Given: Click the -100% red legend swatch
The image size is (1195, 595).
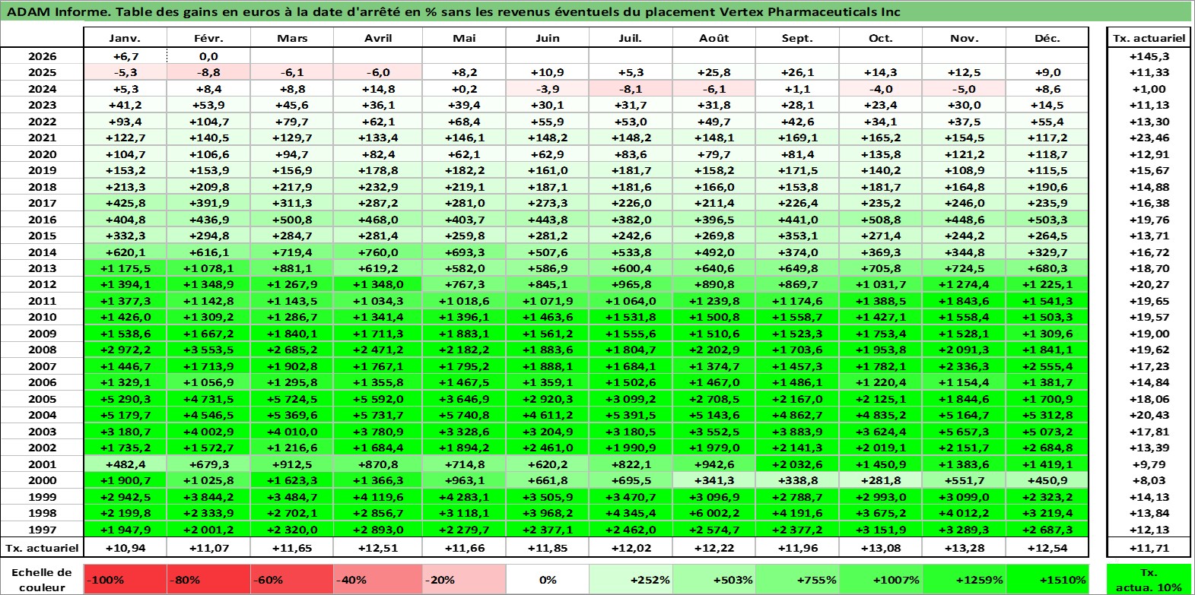Looking at the screenshot, I should click(125, 580).
